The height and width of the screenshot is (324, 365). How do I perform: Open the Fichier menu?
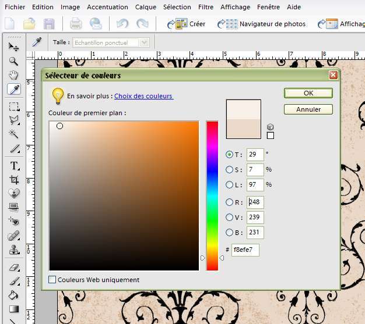pos(15,7)
